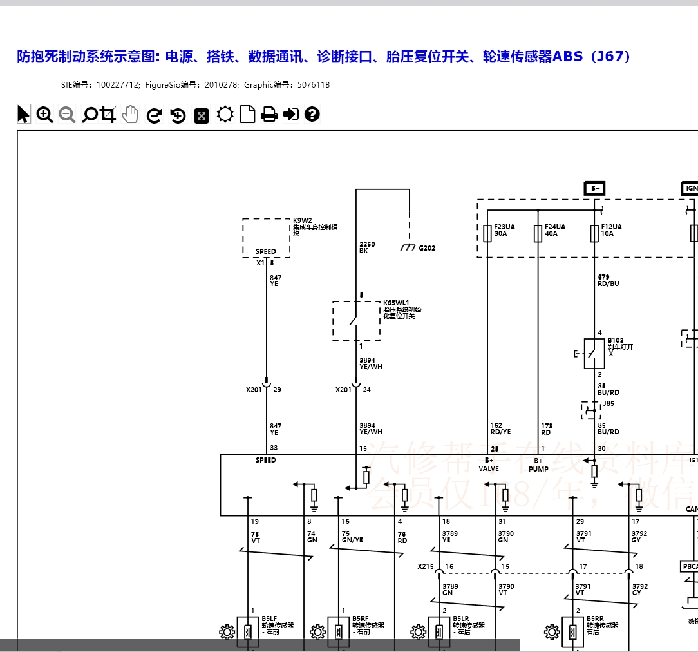Select the region zoom crop tool
Image resolution: width=698 pixels, height=652 pixels.
click(x=107, y=114)
